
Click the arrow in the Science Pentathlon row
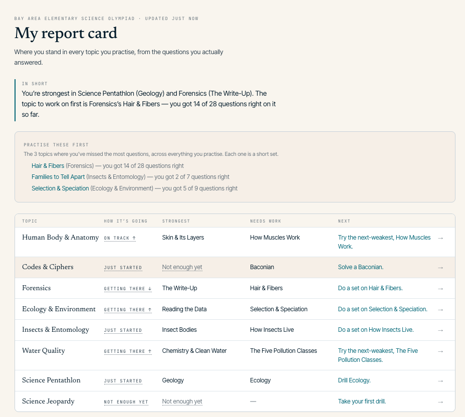[440, 381]
